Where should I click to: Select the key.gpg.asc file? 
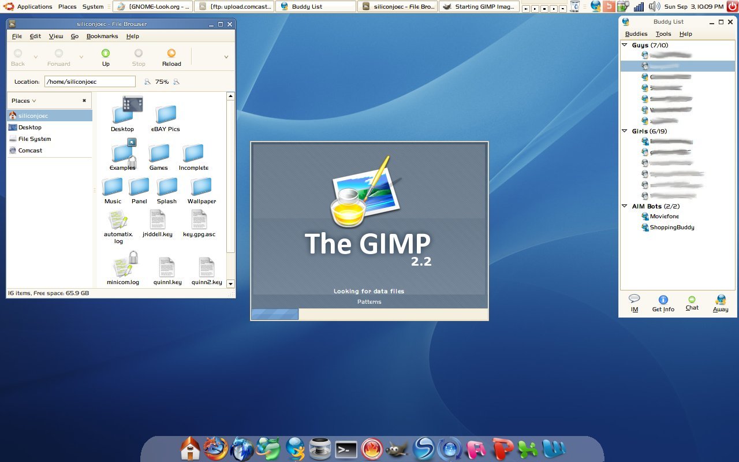(199, 223)
